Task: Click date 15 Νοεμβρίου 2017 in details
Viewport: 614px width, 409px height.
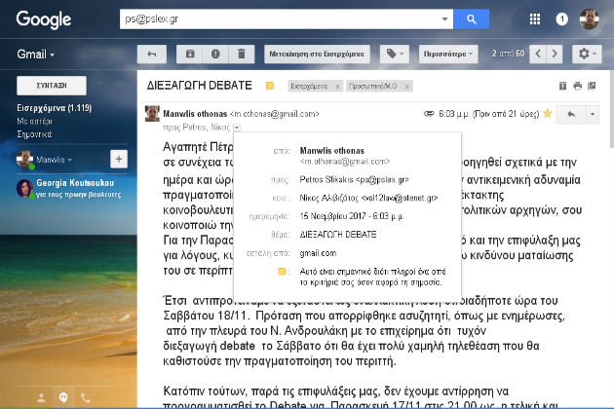Action: (352, 216)
